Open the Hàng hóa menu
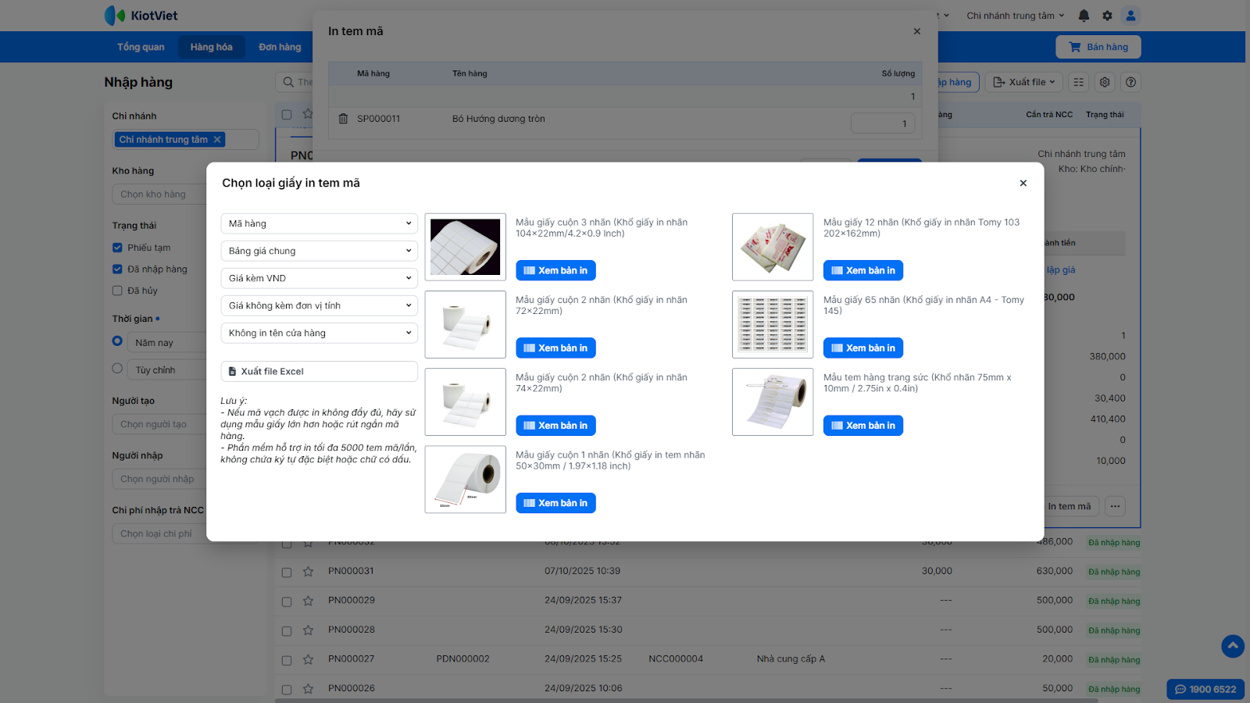 211,47
